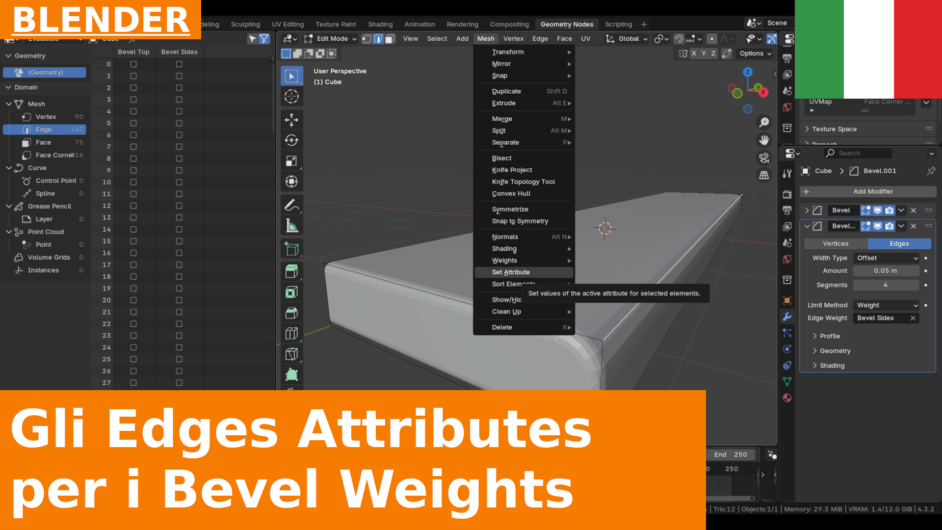Click the pin icon beside Bevel.001
Viewport: 942px width, 530px height.
pyautogui.click(x=931, y=171)
